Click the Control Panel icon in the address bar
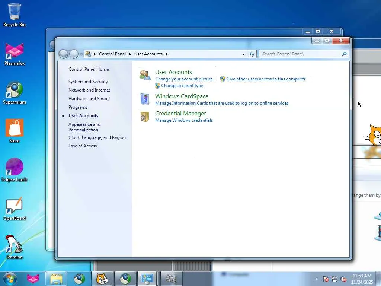Image resolution: width=381 pixels, height=286 pixels. point(88,54)
